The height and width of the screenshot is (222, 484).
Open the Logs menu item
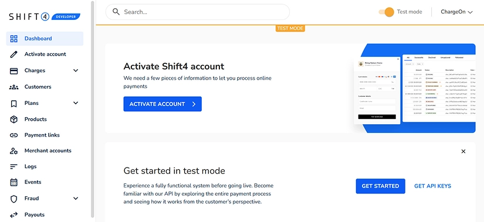45,166
